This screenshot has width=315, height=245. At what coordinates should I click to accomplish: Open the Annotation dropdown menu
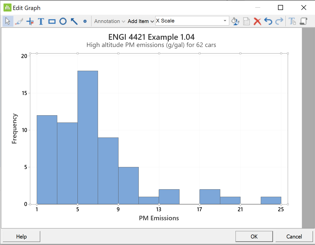(x=109, y=21)
